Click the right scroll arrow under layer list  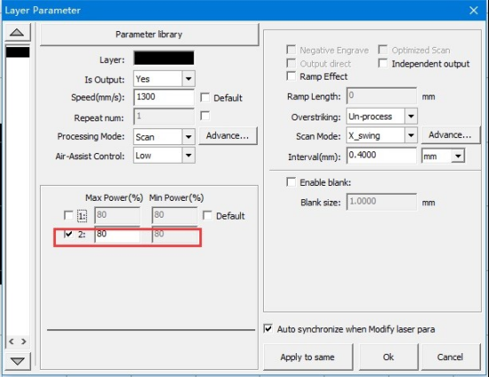(x=24, y=342)
